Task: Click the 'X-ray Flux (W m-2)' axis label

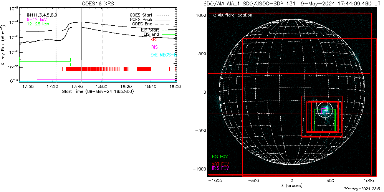Action: 3,45
